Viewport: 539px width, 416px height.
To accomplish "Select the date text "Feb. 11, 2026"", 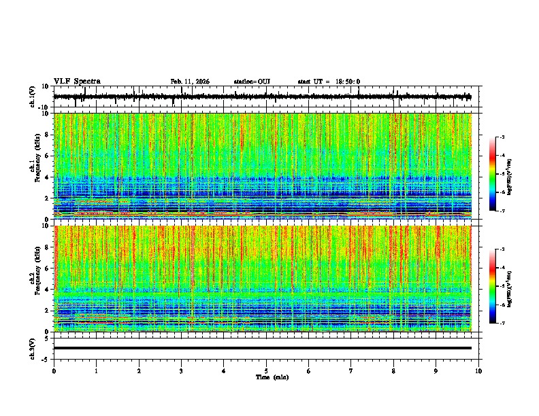I will [x=190, y=82].
